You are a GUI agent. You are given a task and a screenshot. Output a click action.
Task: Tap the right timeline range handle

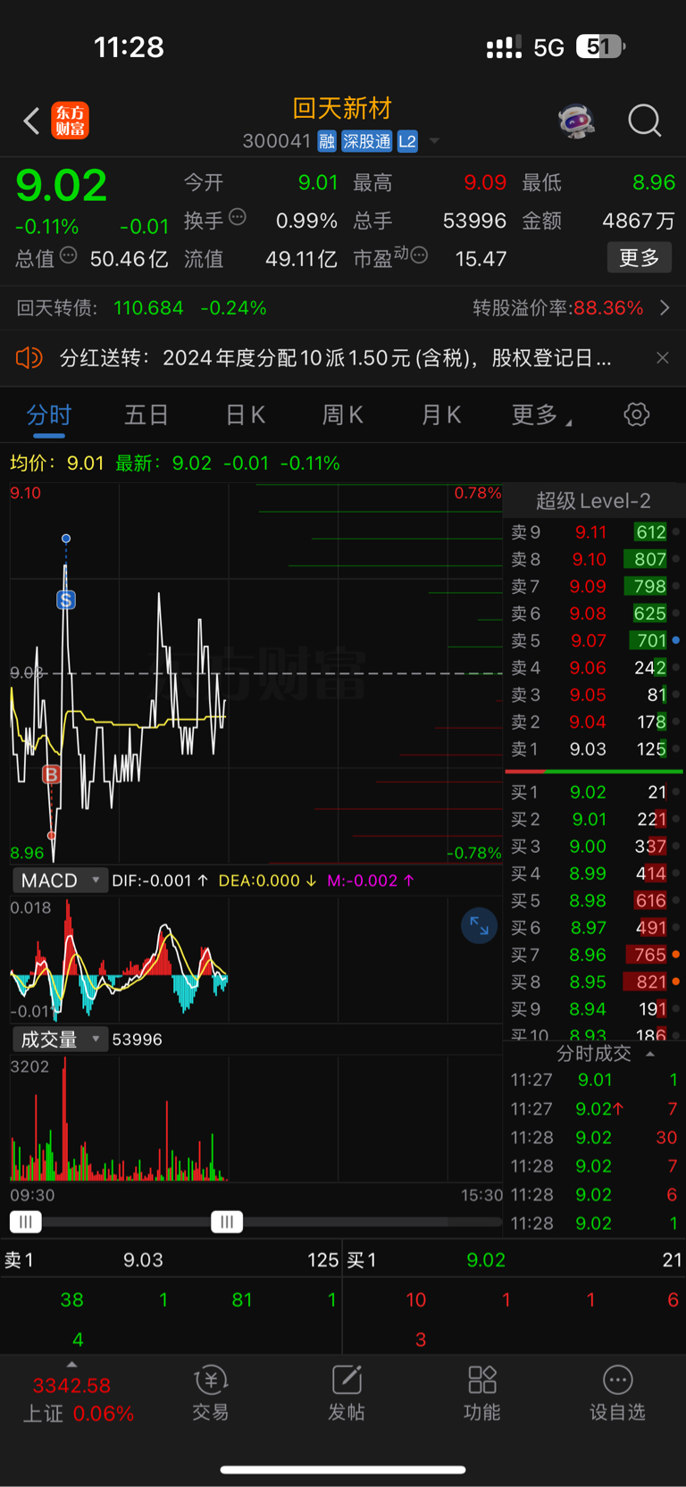click(227, 1222)
